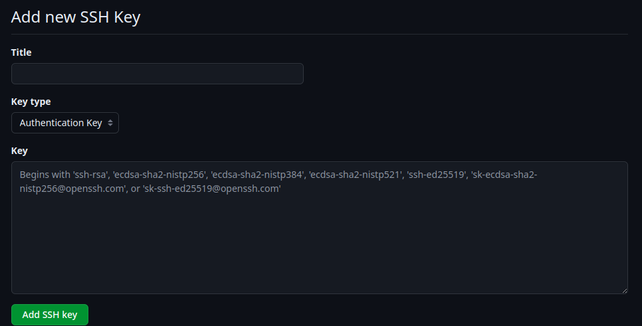The height and width of the screenshot is (326, 642).
Task: Click 'ecdsa-sha2-nistp521' in the placeholder text
Action: point(356,175)
